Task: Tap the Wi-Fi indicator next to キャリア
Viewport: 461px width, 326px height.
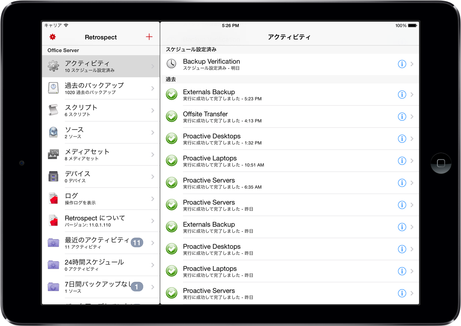Action: click(x=66, y=25)
